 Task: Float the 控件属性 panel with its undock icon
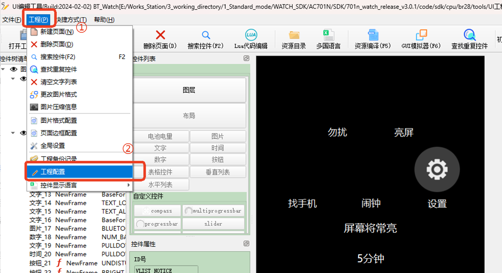point(246,244)
